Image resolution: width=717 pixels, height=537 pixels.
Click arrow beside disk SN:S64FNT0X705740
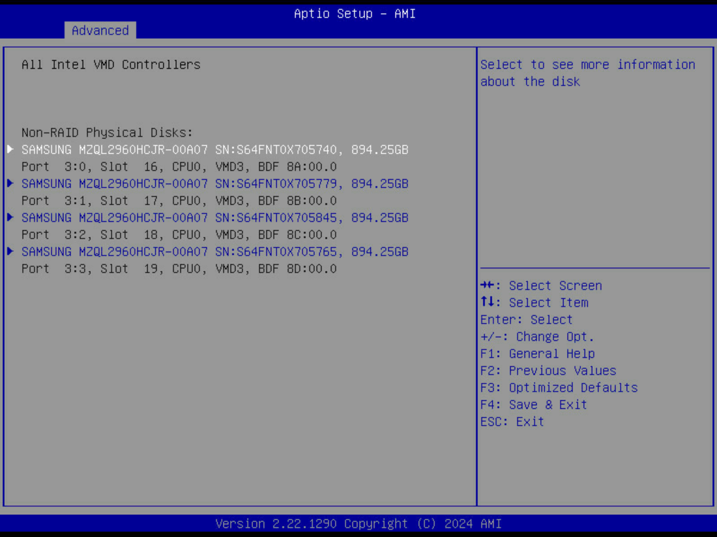(10, 149)
